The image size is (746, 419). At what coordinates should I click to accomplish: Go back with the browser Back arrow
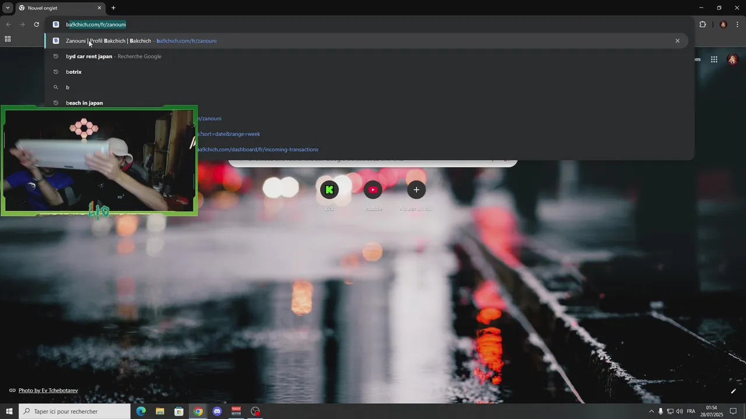point(8,24)
